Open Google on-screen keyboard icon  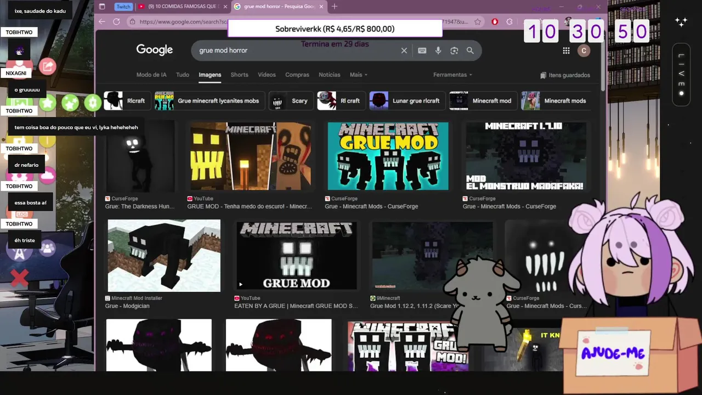click(x=422, y=50)
